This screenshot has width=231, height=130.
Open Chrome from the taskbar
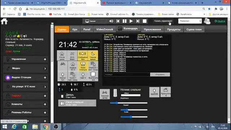tap(45, 127)
